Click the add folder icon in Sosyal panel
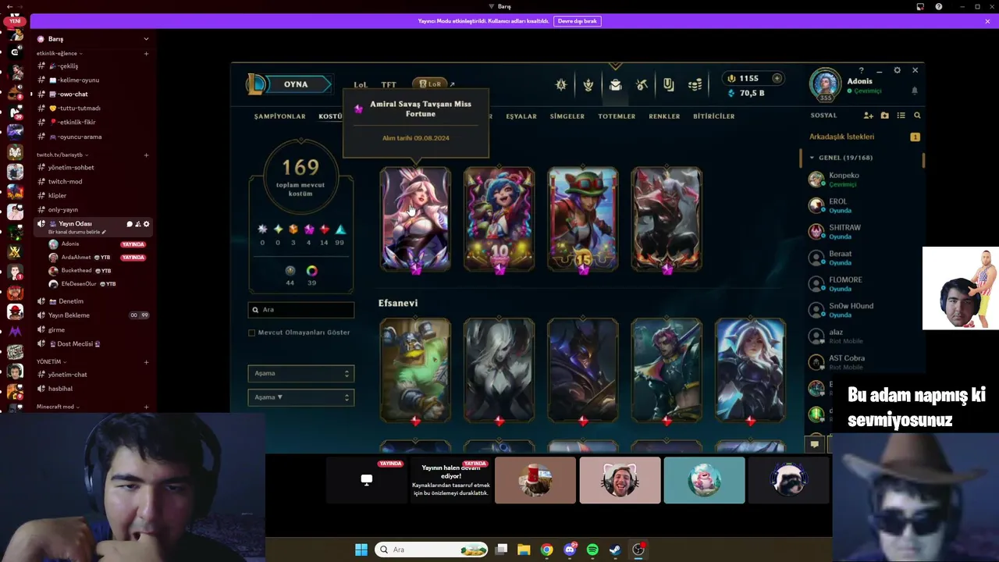This screenshot has width=999, height=562. click(x=884, y=116)
